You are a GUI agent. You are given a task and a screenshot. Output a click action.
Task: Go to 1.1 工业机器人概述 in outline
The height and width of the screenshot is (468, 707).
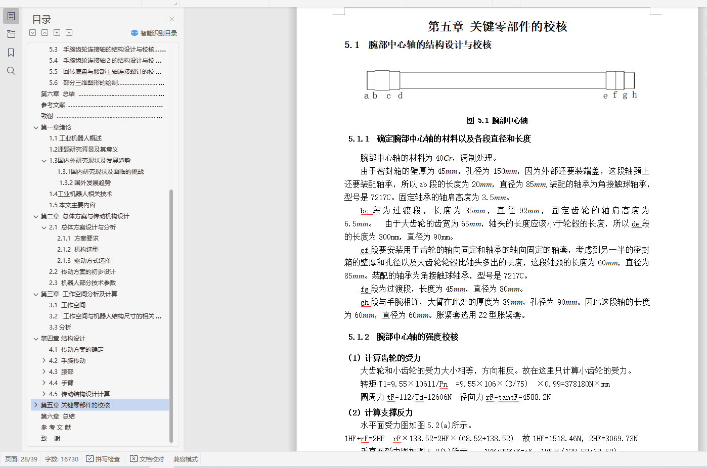tap(75, 138)
